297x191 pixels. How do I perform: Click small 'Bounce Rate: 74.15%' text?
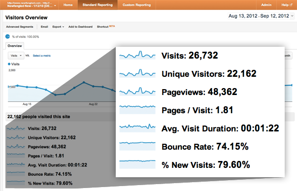(50, 174)
